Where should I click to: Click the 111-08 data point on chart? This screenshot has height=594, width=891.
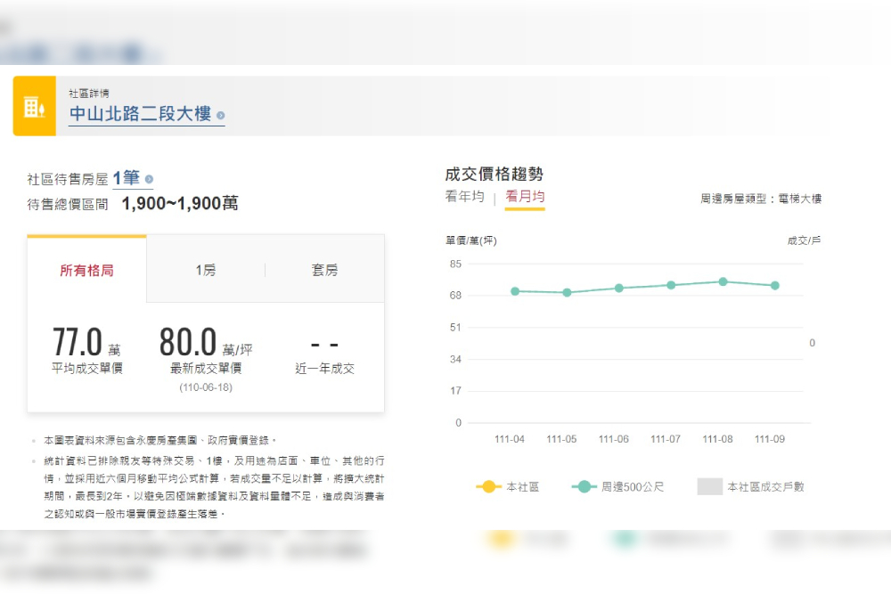pyautogui.click(x=723, y=281)
